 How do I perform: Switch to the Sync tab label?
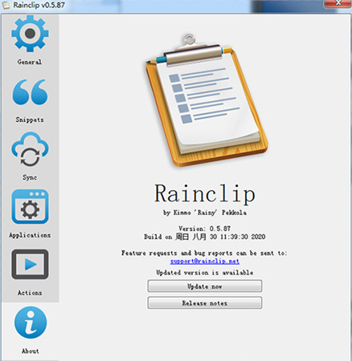30,177
